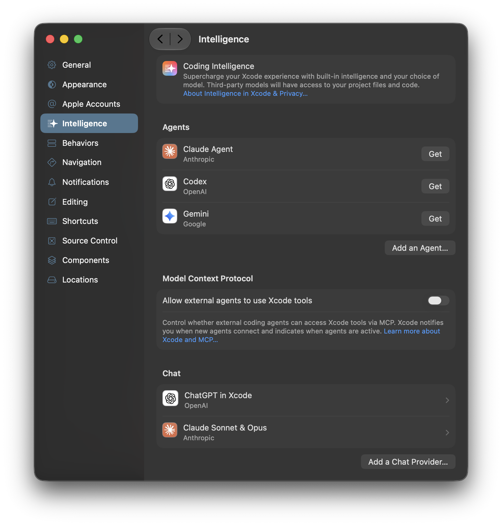Image resolution: width=502 pixels, height=526 pixels.
Task: Click the Coding Intelligence app icon
Action: click(170, 68)
